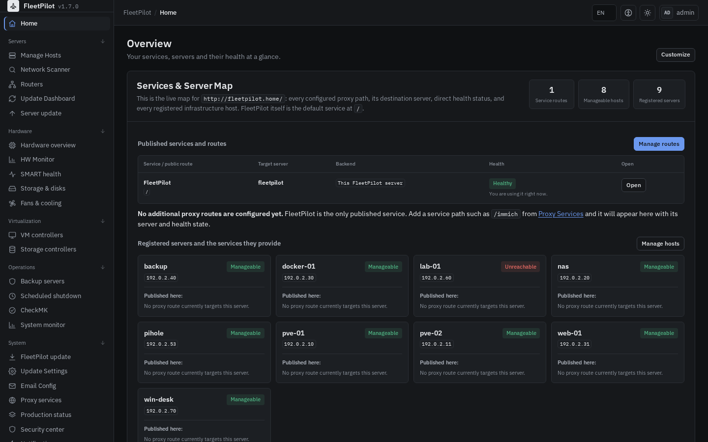Collapse the System sidebar section

tap(103, 343)
